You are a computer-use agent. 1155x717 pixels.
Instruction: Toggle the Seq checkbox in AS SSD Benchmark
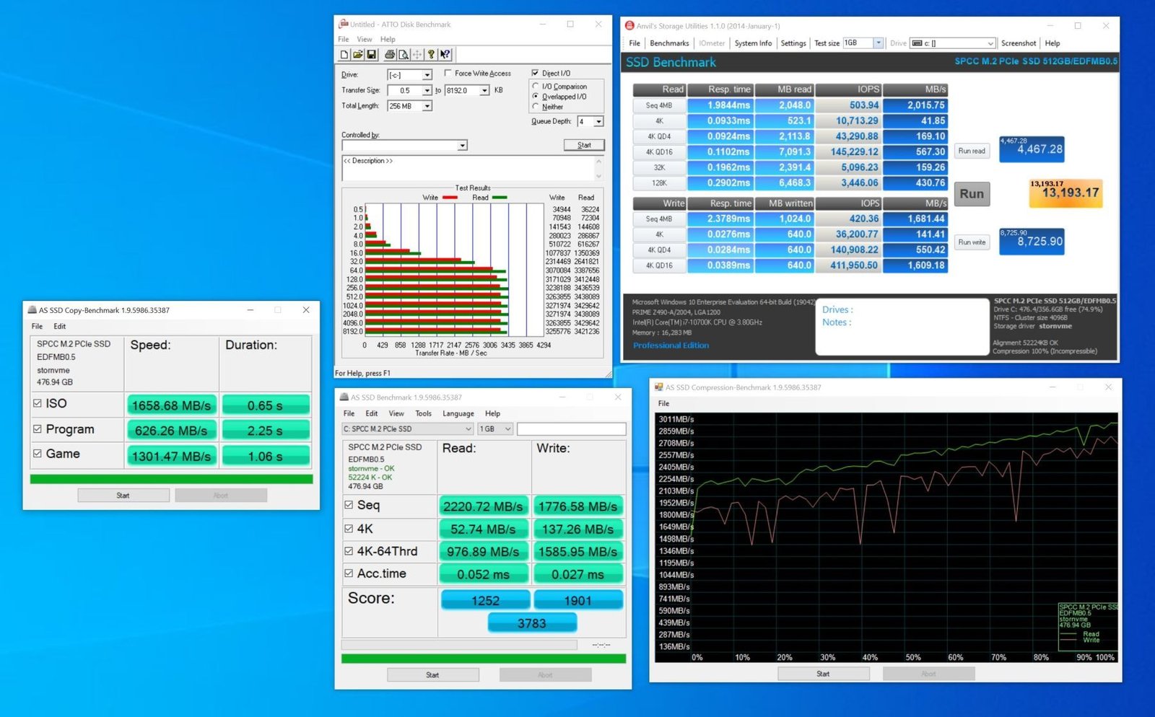pyautogui.click(x=349, y=505)
